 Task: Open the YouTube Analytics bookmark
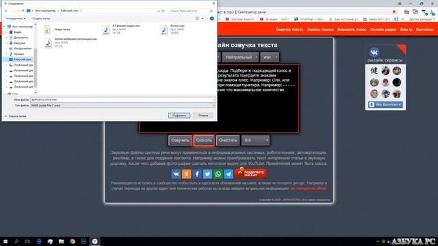click(240, 19)
